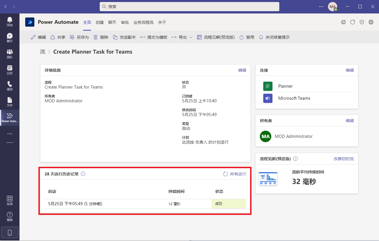Click 编辑 in the command toolbar
Screen dimensions: 379x241
click(x=38, y=37)
